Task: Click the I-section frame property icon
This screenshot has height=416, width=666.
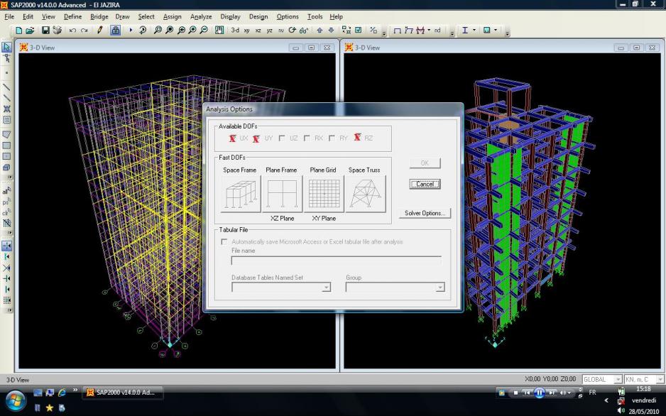Action: click(x=465, y=30)
